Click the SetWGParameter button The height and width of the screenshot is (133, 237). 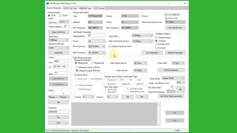[x=171, y=70]
